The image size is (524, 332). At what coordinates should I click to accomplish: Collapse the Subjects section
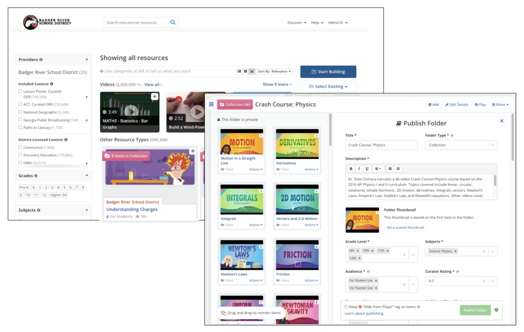pyautogui.click(x=87, y=210)
